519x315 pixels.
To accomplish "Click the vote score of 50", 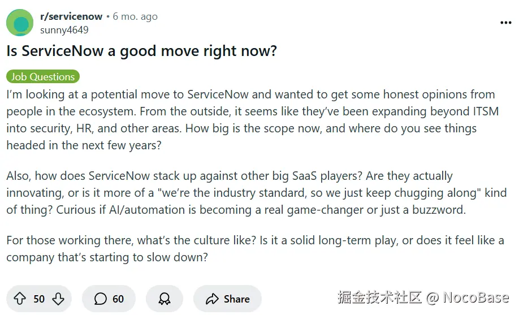I will pyautogui.click(x=39, y=299).
